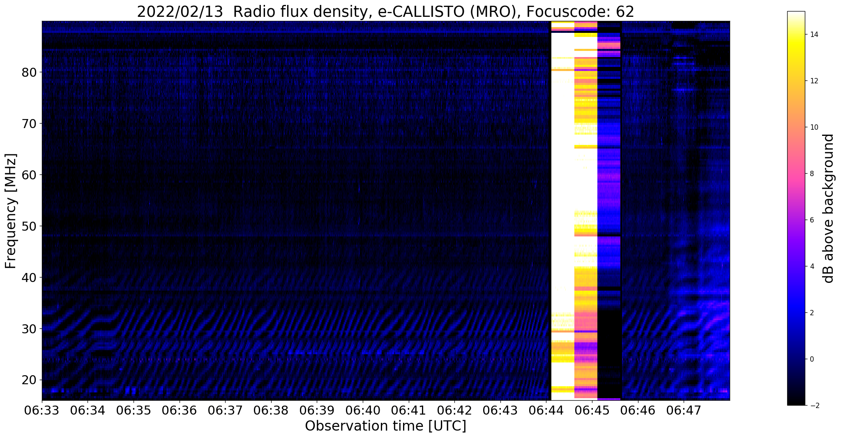Click the saturated white burst column at 06:44

point(562,211)
